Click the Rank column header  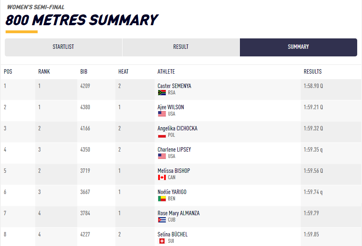(44, 72)
